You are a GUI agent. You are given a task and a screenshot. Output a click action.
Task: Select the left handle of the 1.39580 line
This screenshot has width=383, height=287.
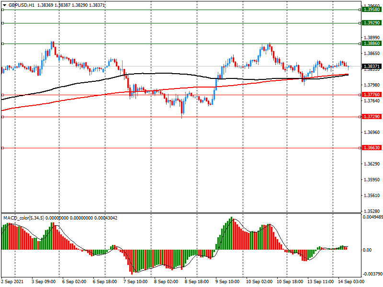[x=3, y=10]
